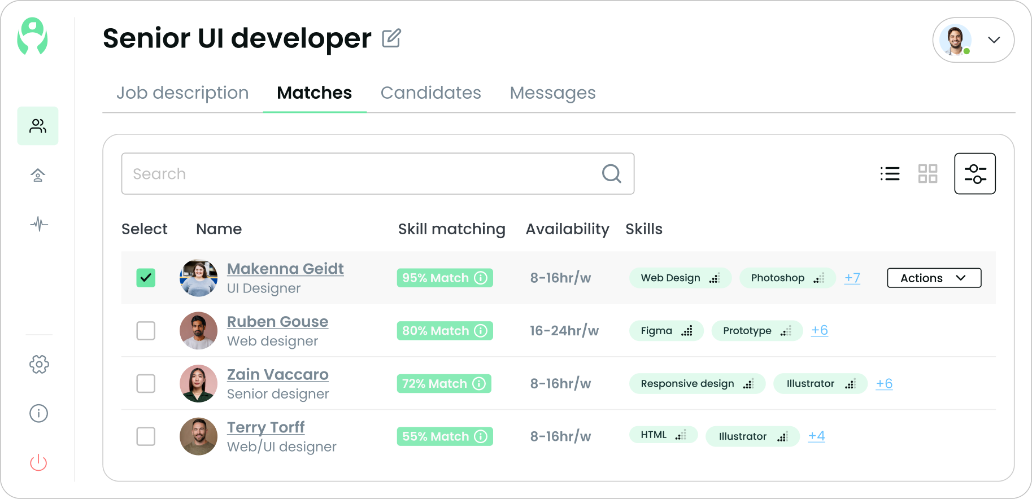Image resolution: width=1032 pixels, height=499 pixels.
Task: Click the HTML skill tag
Action: pyautogui.click(x=664, y=435)
